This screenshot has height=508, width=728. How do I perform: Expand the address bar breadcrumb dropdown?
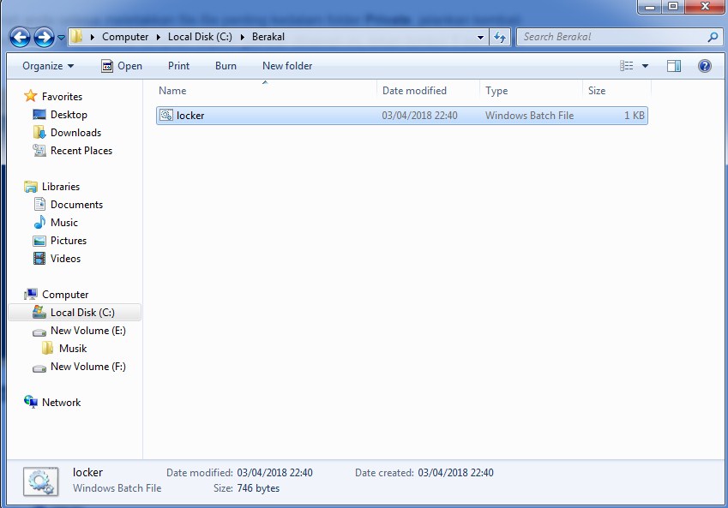point(481,37)
